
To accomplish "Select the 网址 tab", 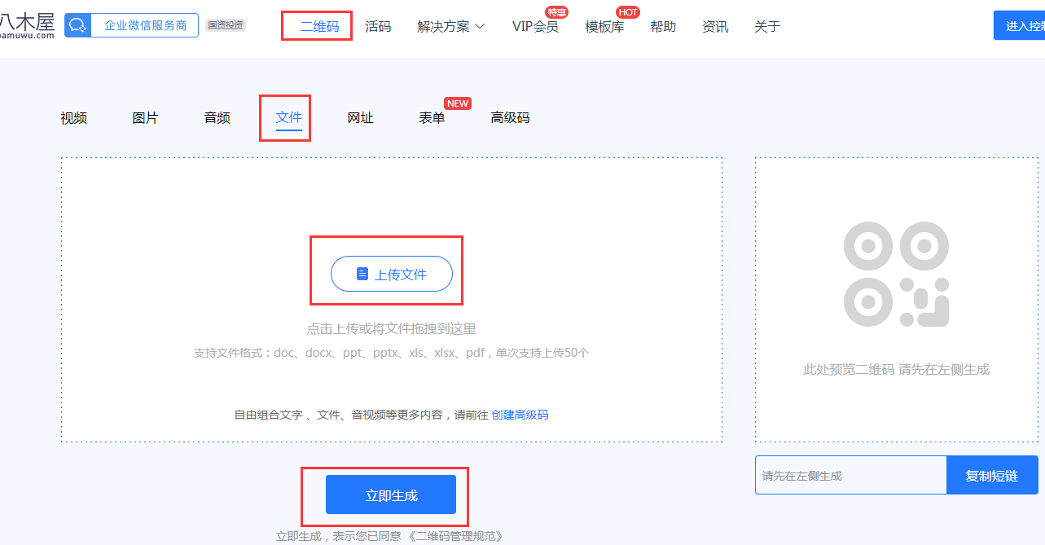I will [360, 118].
